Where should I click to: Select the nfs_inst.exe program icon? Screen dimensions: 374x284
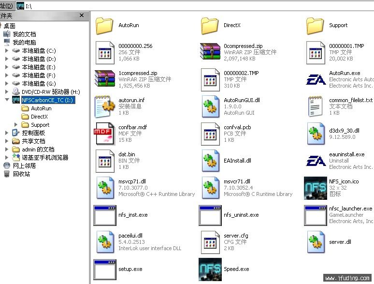[x=105, y=215]
